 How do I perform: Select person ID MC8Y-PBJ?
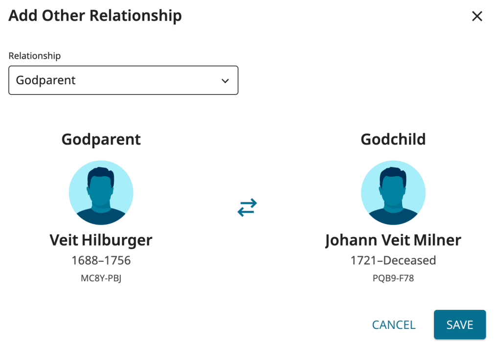point(101,279)
